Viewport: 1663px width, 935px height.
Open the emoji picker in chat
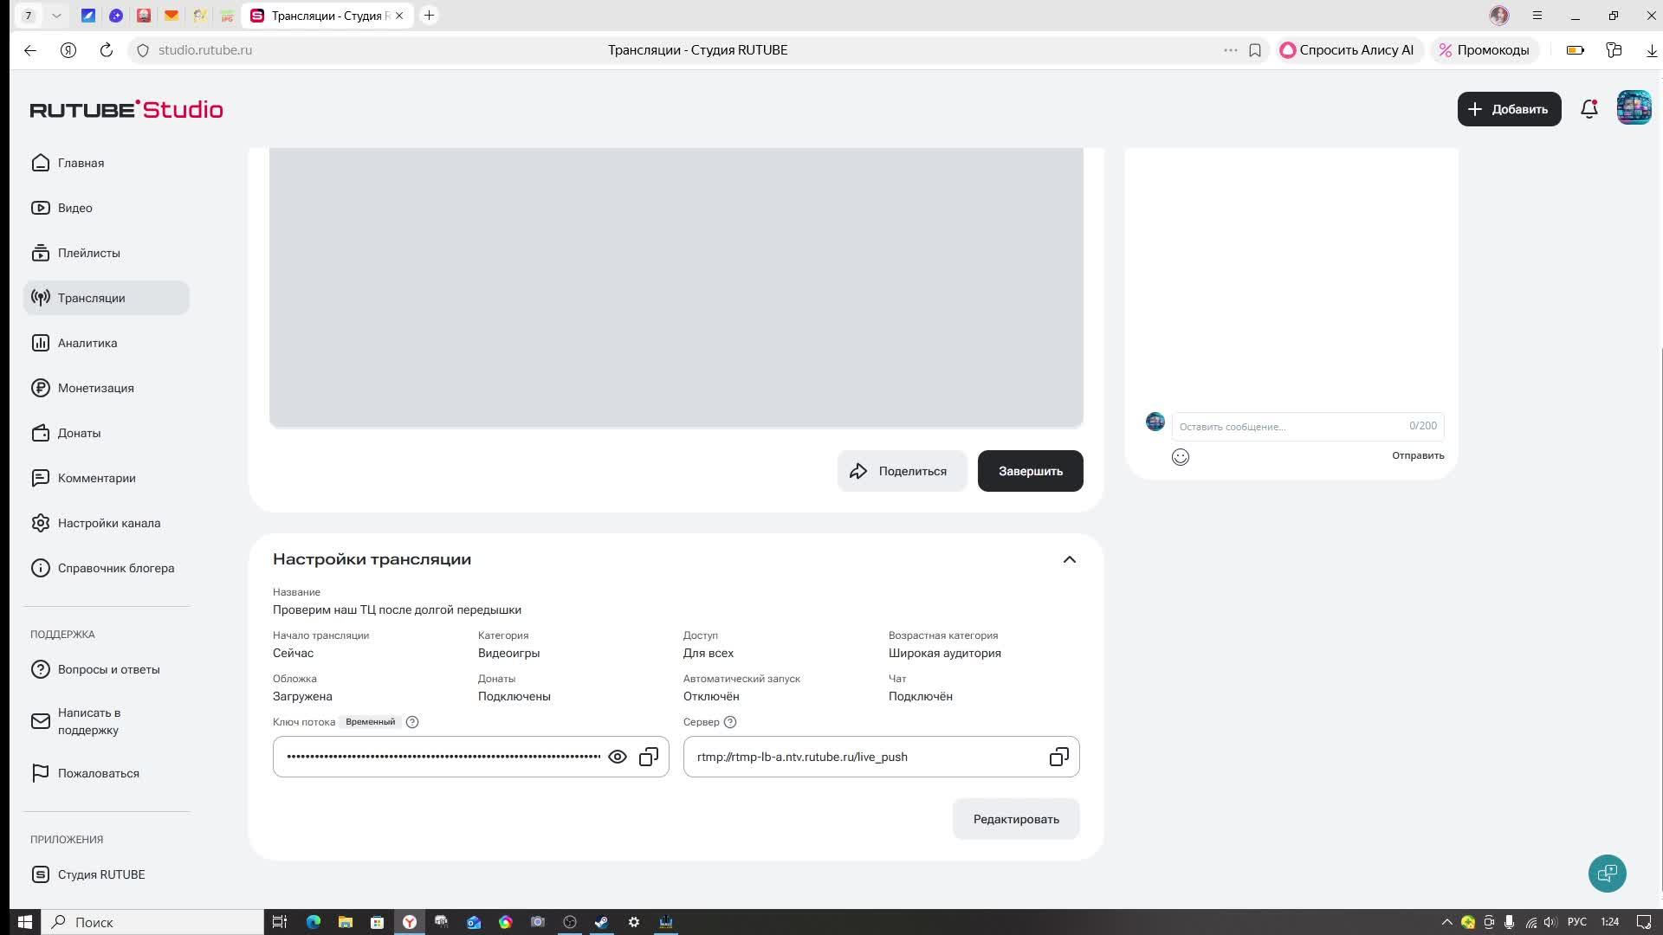click(1180, 457)
